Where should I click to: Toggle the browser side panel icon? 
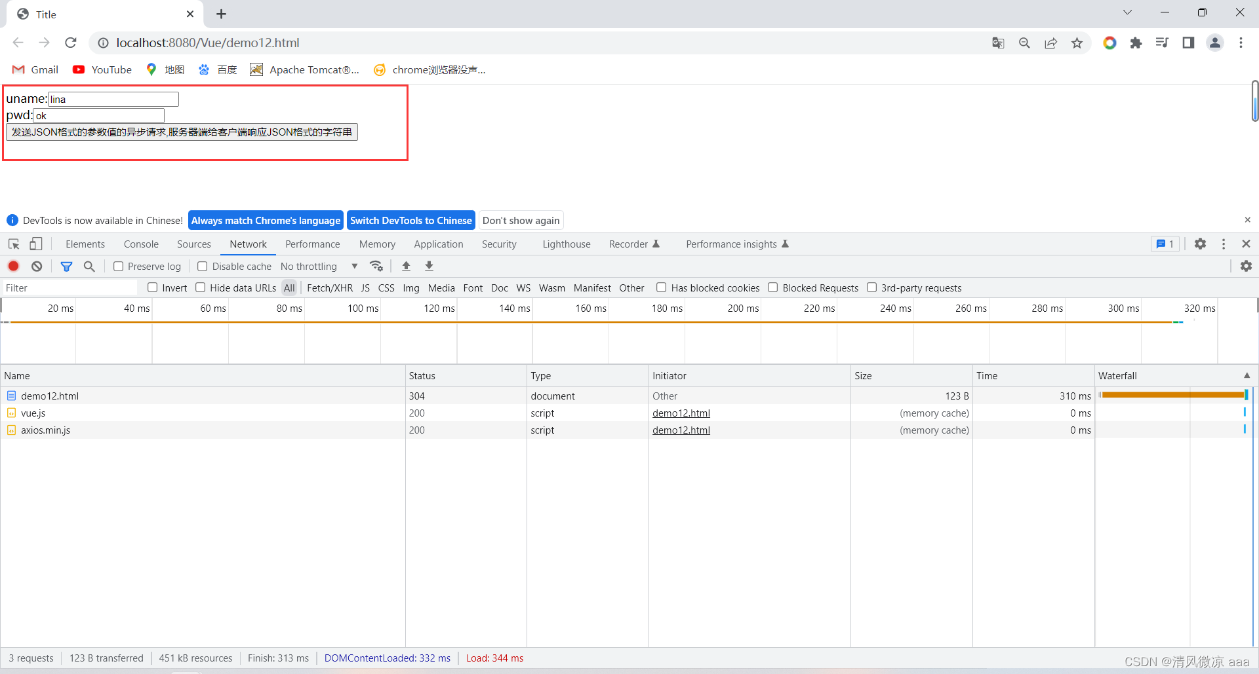(1188, 43)
